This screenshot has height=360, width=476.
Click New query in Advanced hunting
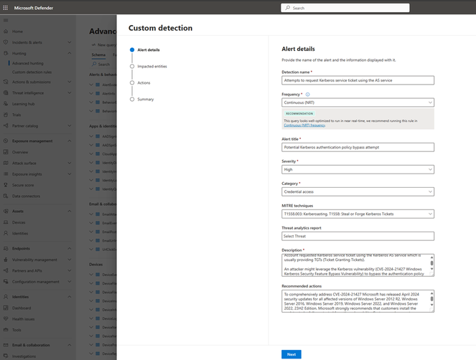[104, 45]
